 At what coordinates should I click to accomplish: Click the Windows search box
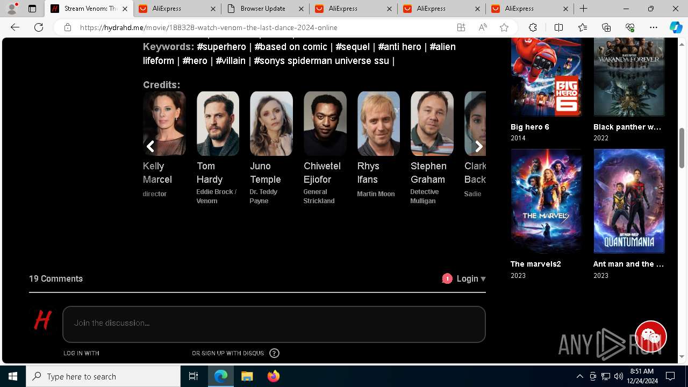pyautogui.click(x=103, y=376)
